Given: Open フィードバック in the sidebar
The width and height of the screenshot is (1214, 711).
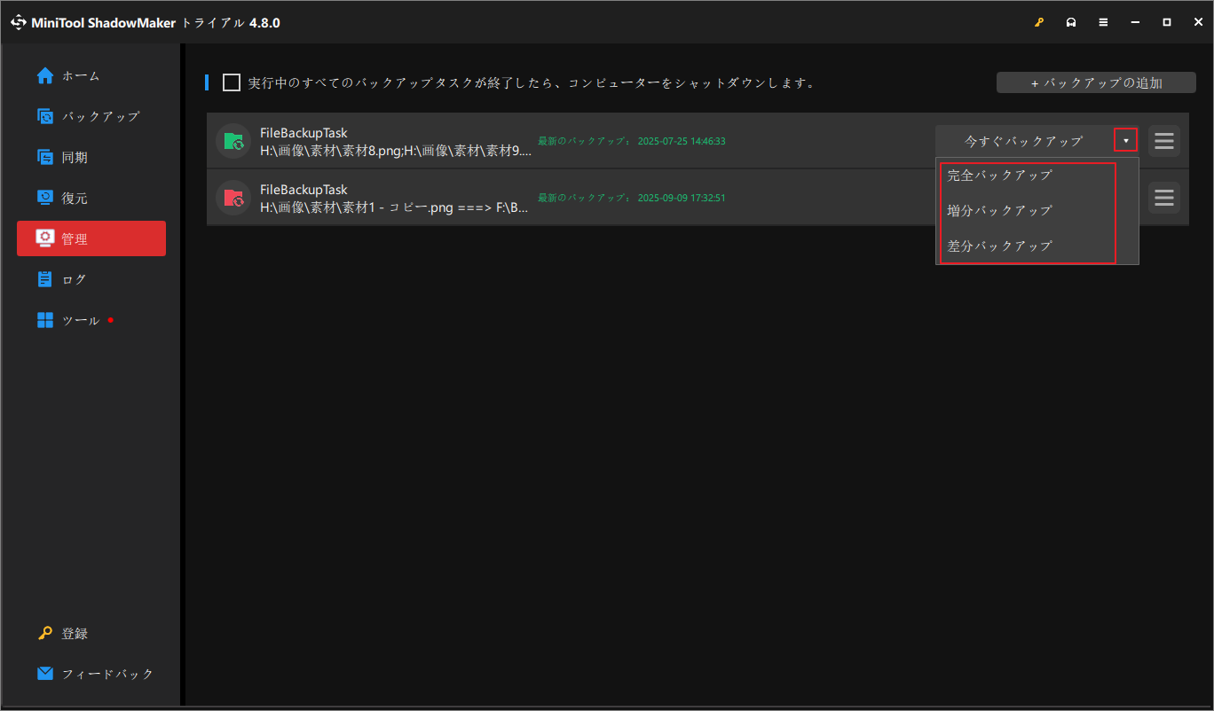Looking at the screenshot, I should click(x=91, y=674).
